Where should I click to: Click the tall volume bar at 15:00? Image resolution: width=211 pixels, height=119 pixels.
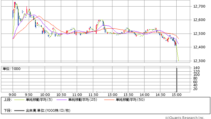(177, 80)
